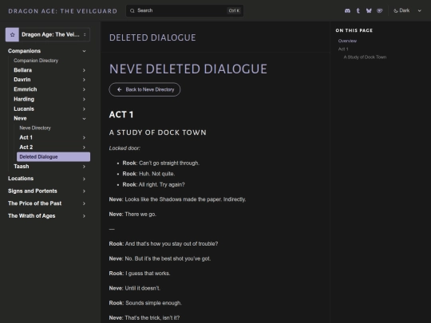
Task: Jump to A Study of Dock Town link
Action: (x=365, y=57)
